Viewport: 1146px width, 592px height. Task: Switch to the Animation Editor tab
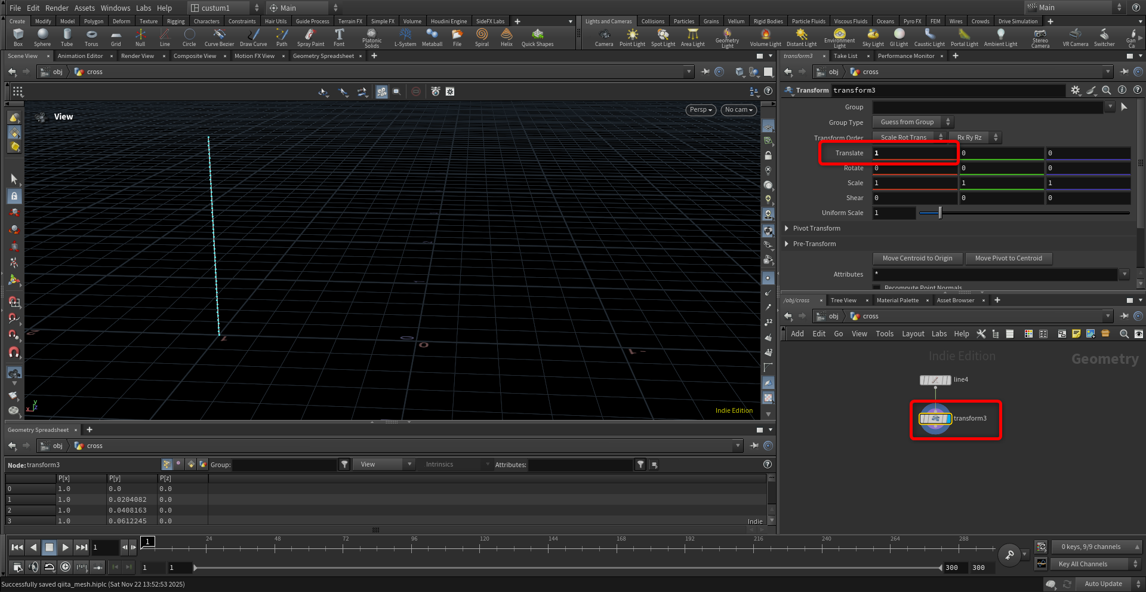(x=80, y=56)
